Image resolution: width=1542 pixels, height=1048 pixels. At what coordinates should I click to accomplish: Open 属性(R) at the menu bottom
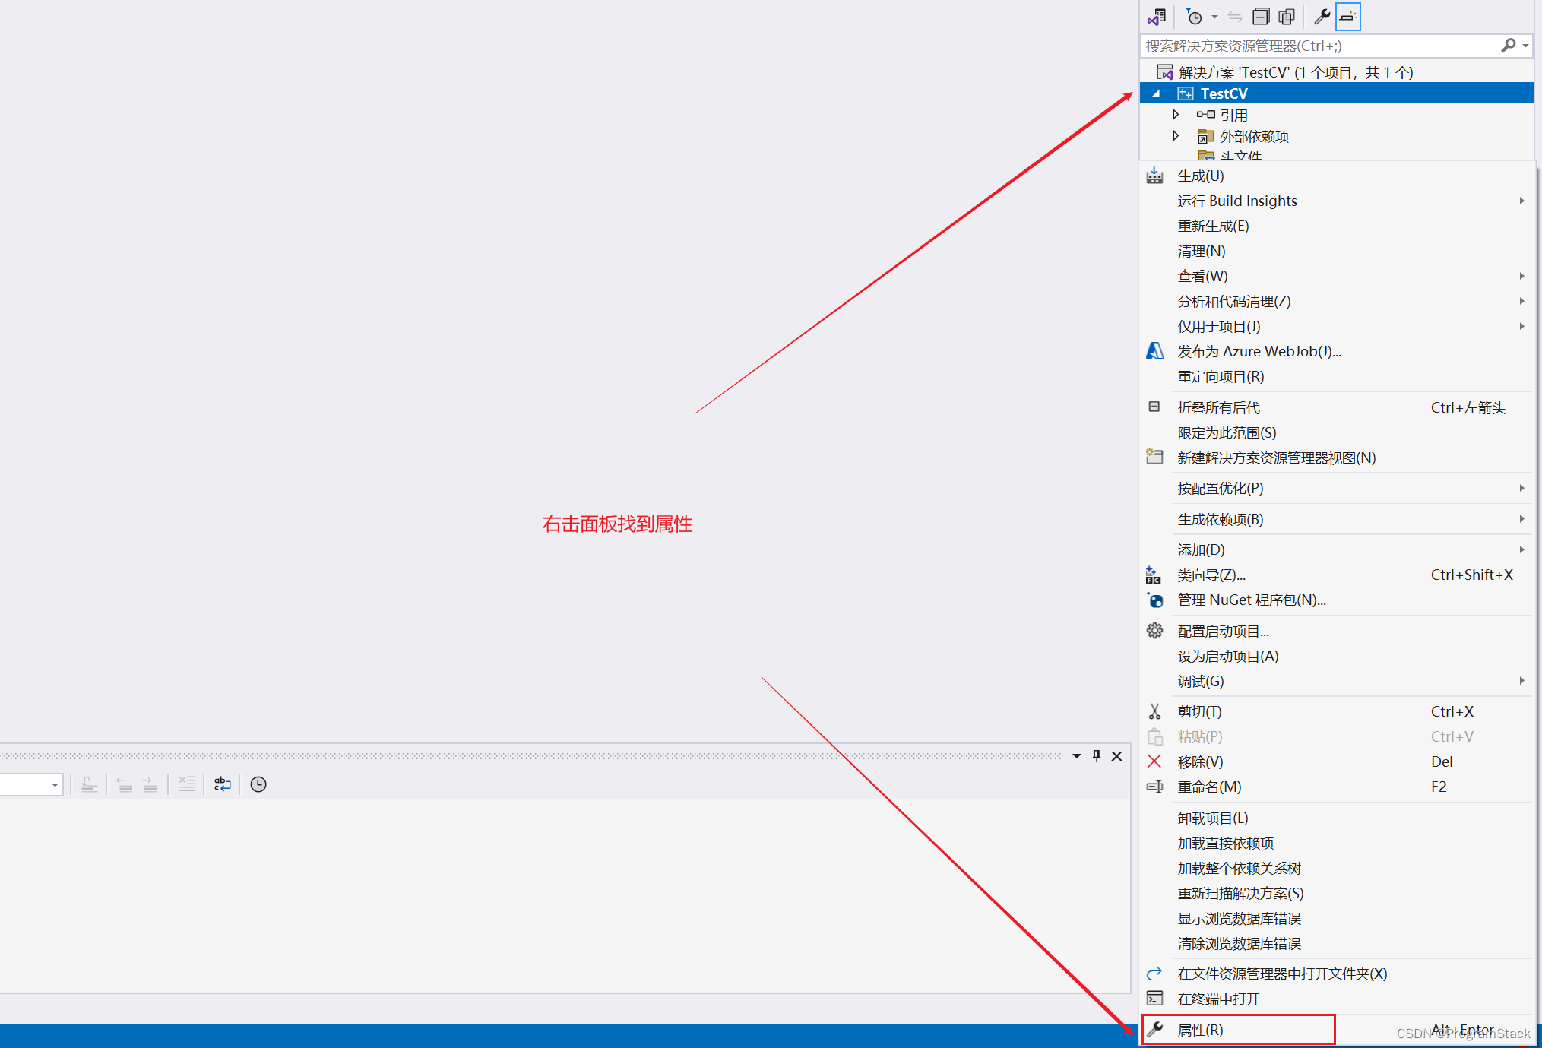1337,1030
